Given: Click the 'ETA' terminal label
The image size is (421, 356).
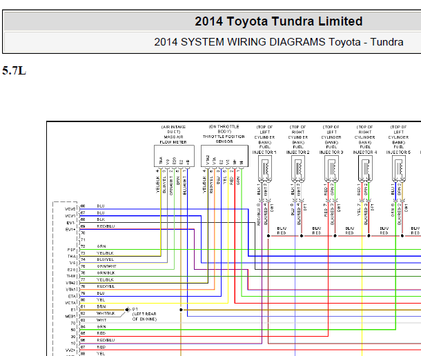Looking at the screenshot, I should coord(72,297).
